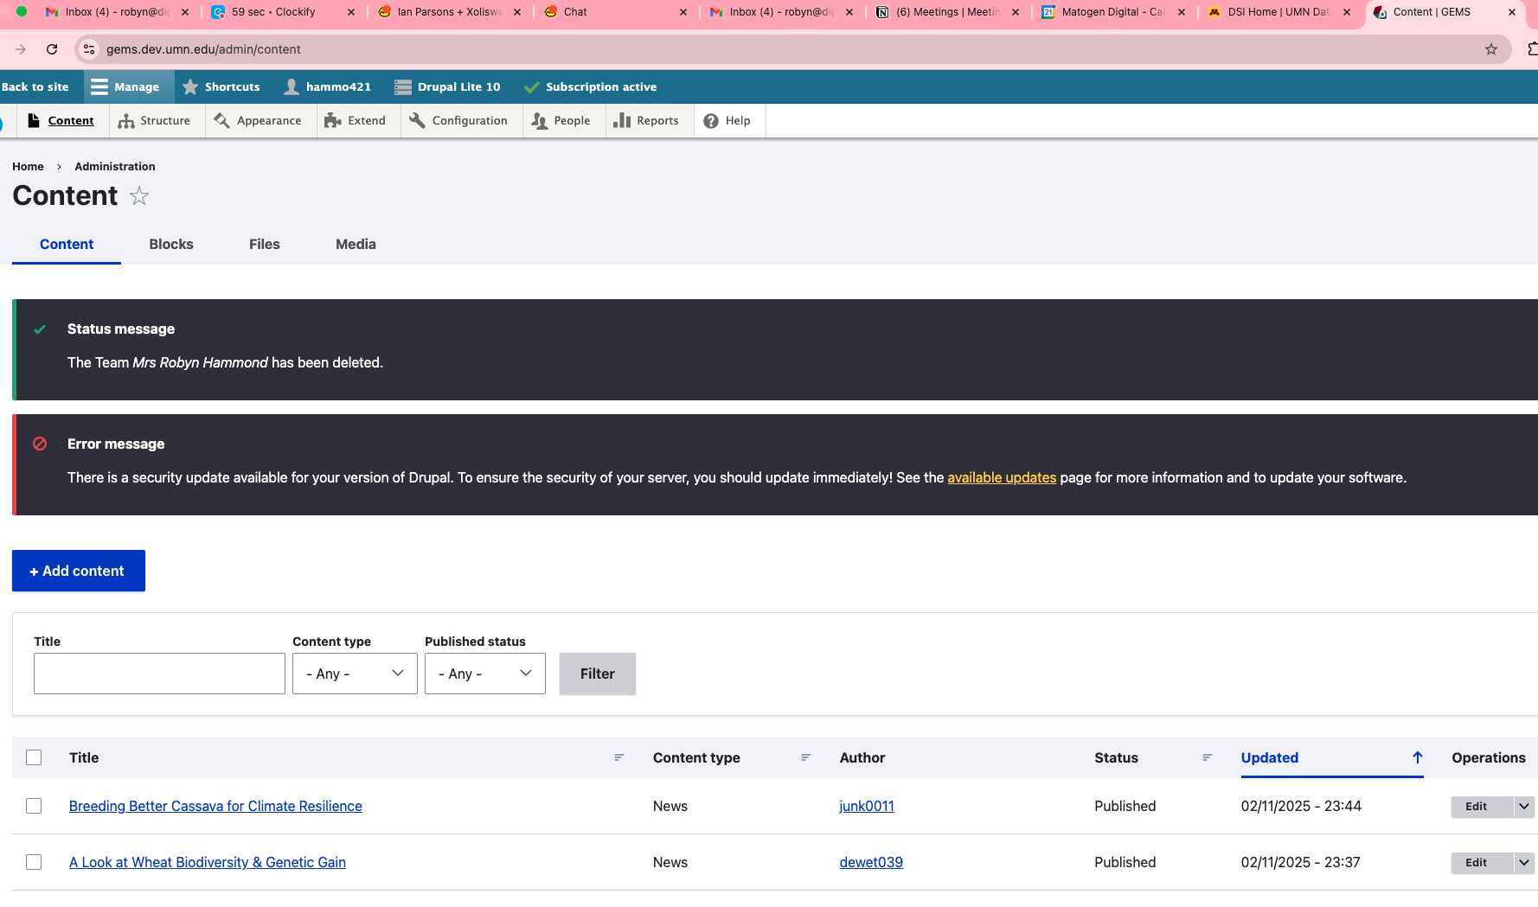Open the Appearance admin menu

tap(258, 121)
